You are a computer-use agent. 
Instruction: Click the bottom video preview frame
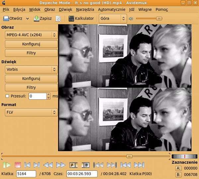pos(125,119)
